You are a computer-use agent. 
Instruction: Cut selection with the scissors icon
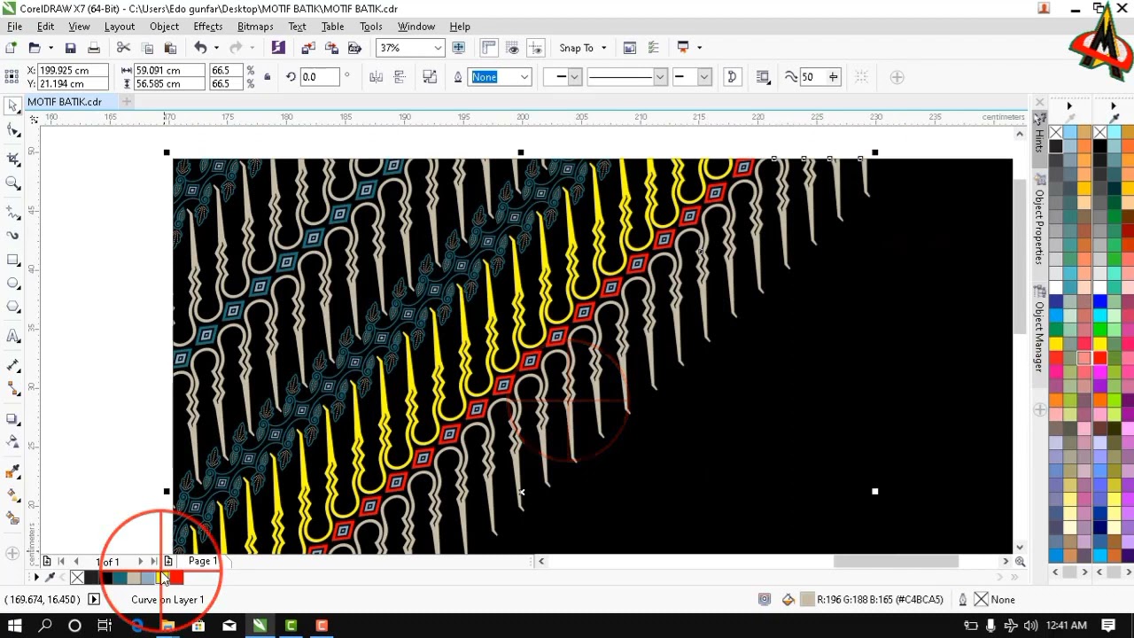(123, 48)
